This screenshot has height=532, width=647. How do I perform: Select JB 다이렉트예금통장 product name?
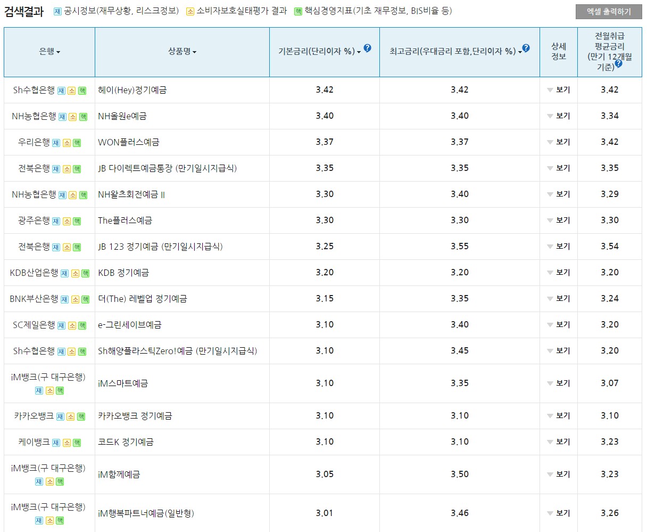click(168, 168)
